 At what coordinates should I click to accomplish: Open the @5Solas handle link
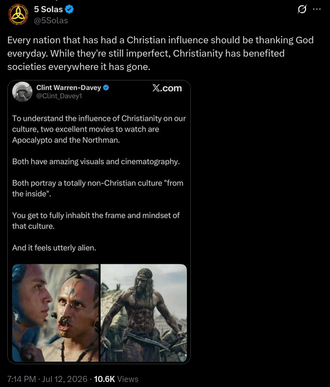coord(51,21)
